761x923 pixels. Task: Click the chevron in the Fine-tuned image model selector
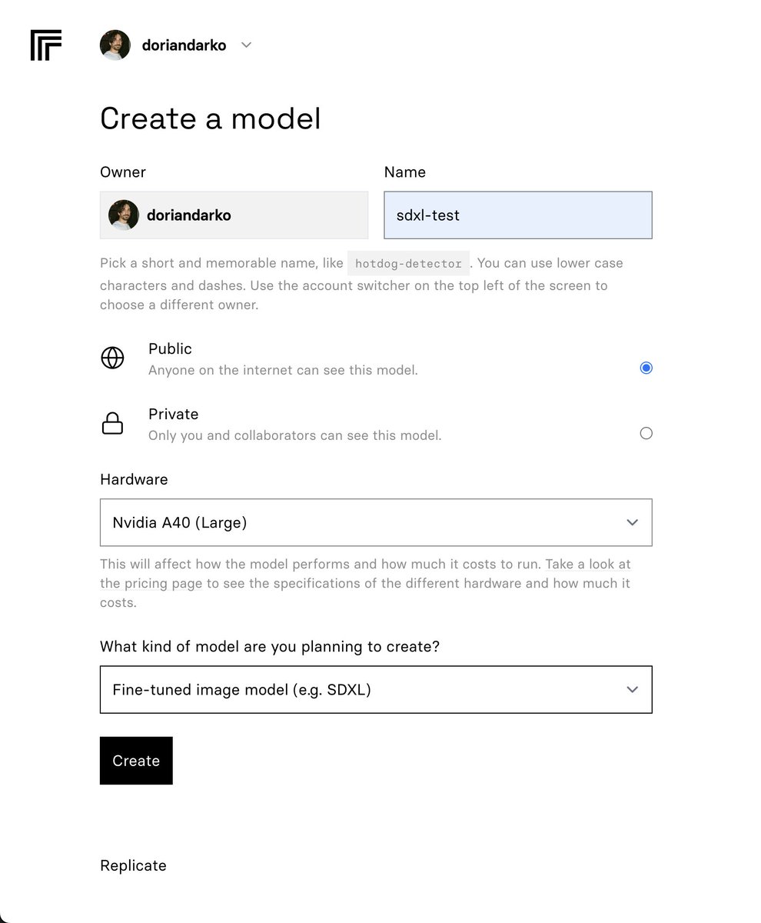(x=632, y=690)
